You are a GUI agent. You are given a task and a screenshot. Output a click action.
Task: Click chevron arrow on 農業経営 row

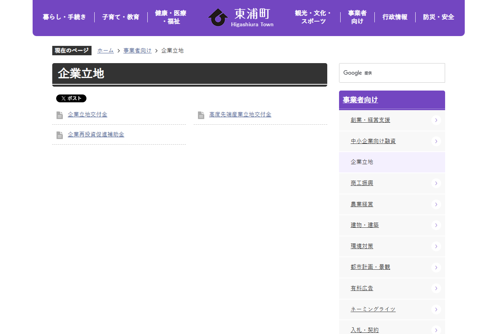click(436, 205)
